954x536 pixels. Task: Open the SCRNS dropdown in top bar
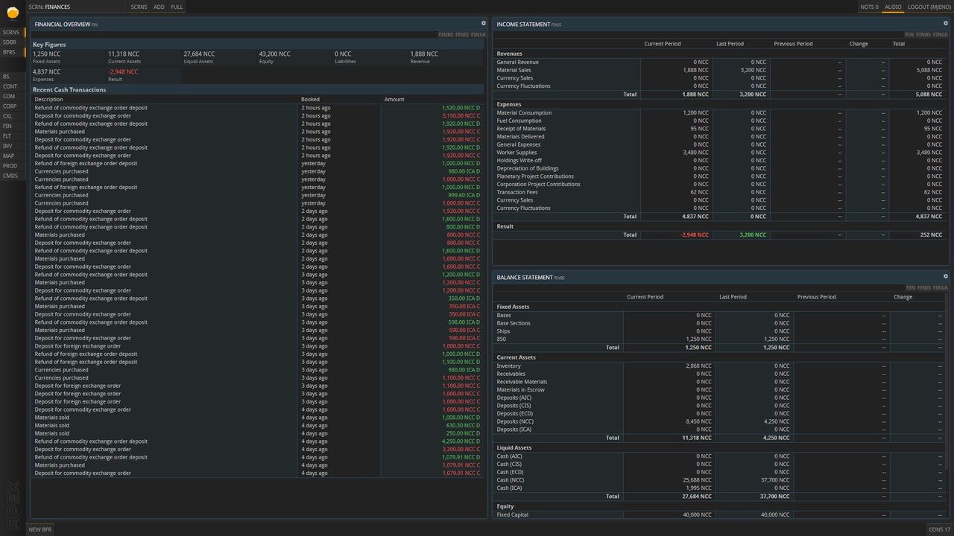pos(139,7)
